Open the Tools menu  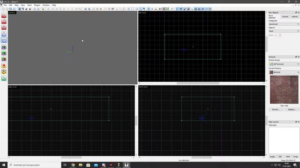coord(30,5)
